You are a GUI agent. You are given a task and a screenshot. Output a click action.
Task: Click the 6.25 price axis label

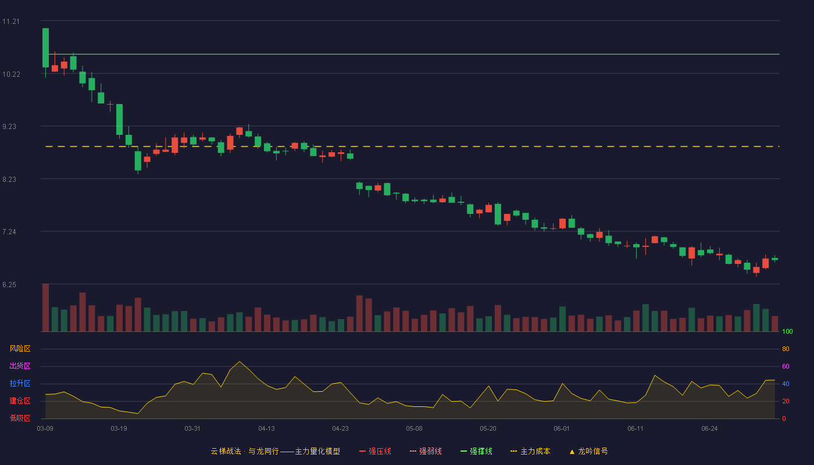pyautogui.click(x=9, y=285)
